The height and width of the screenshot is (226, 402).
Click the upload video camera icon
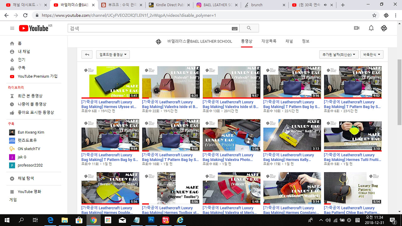coord(356,28)
